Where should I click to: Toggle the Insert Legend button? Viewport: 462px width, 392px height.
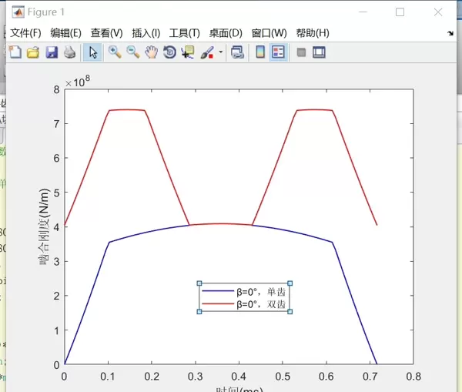(279, 52)
